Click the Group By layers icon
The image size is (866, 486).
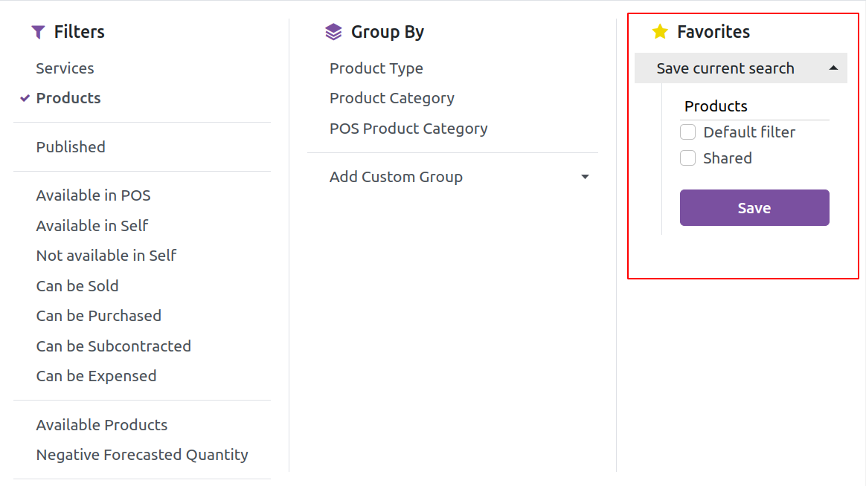(x=333, y=32)
